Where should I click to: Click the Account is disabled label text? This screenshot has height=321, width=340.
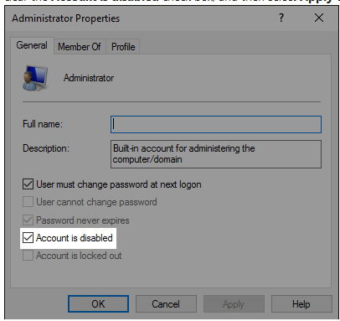75,238
